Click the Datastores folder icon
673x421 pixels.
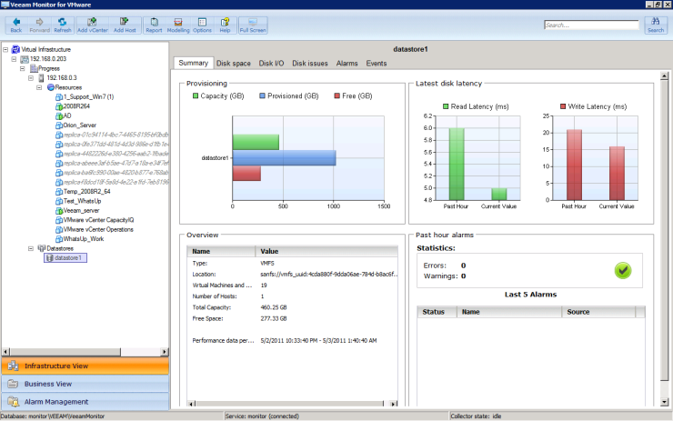42,248
